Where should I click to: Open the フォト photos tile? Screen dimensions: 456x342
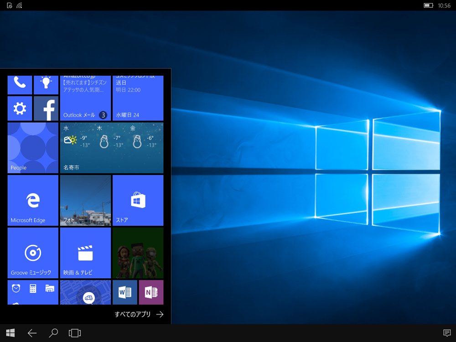click(x=86, y=200)
